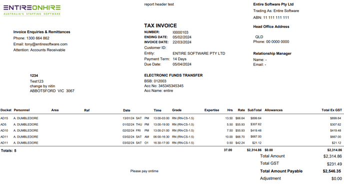
Task: Click the Acc No: 345345345345 text
Action: click(x=163, y=86)
